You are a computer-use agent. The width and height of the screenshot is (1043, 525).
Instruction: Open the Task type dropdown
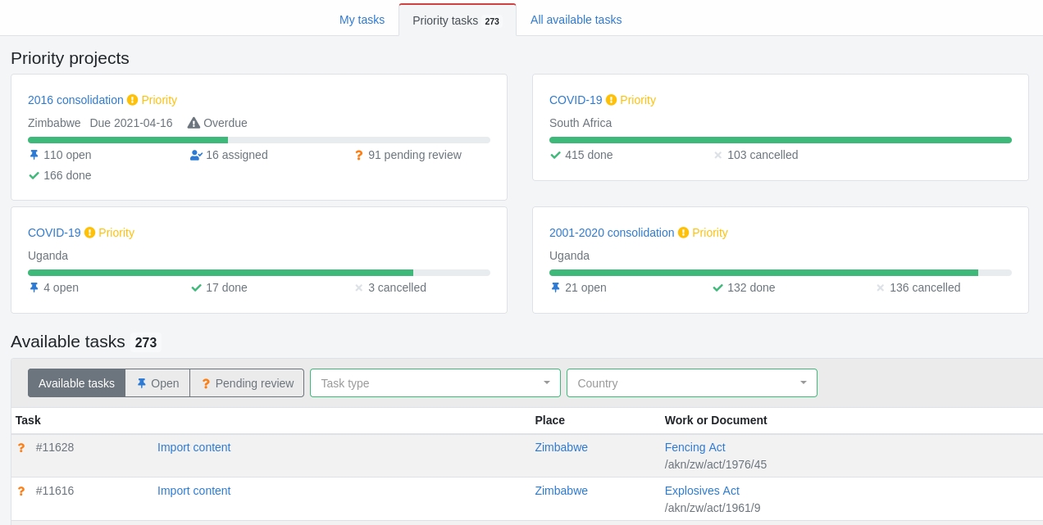point(435,383)
